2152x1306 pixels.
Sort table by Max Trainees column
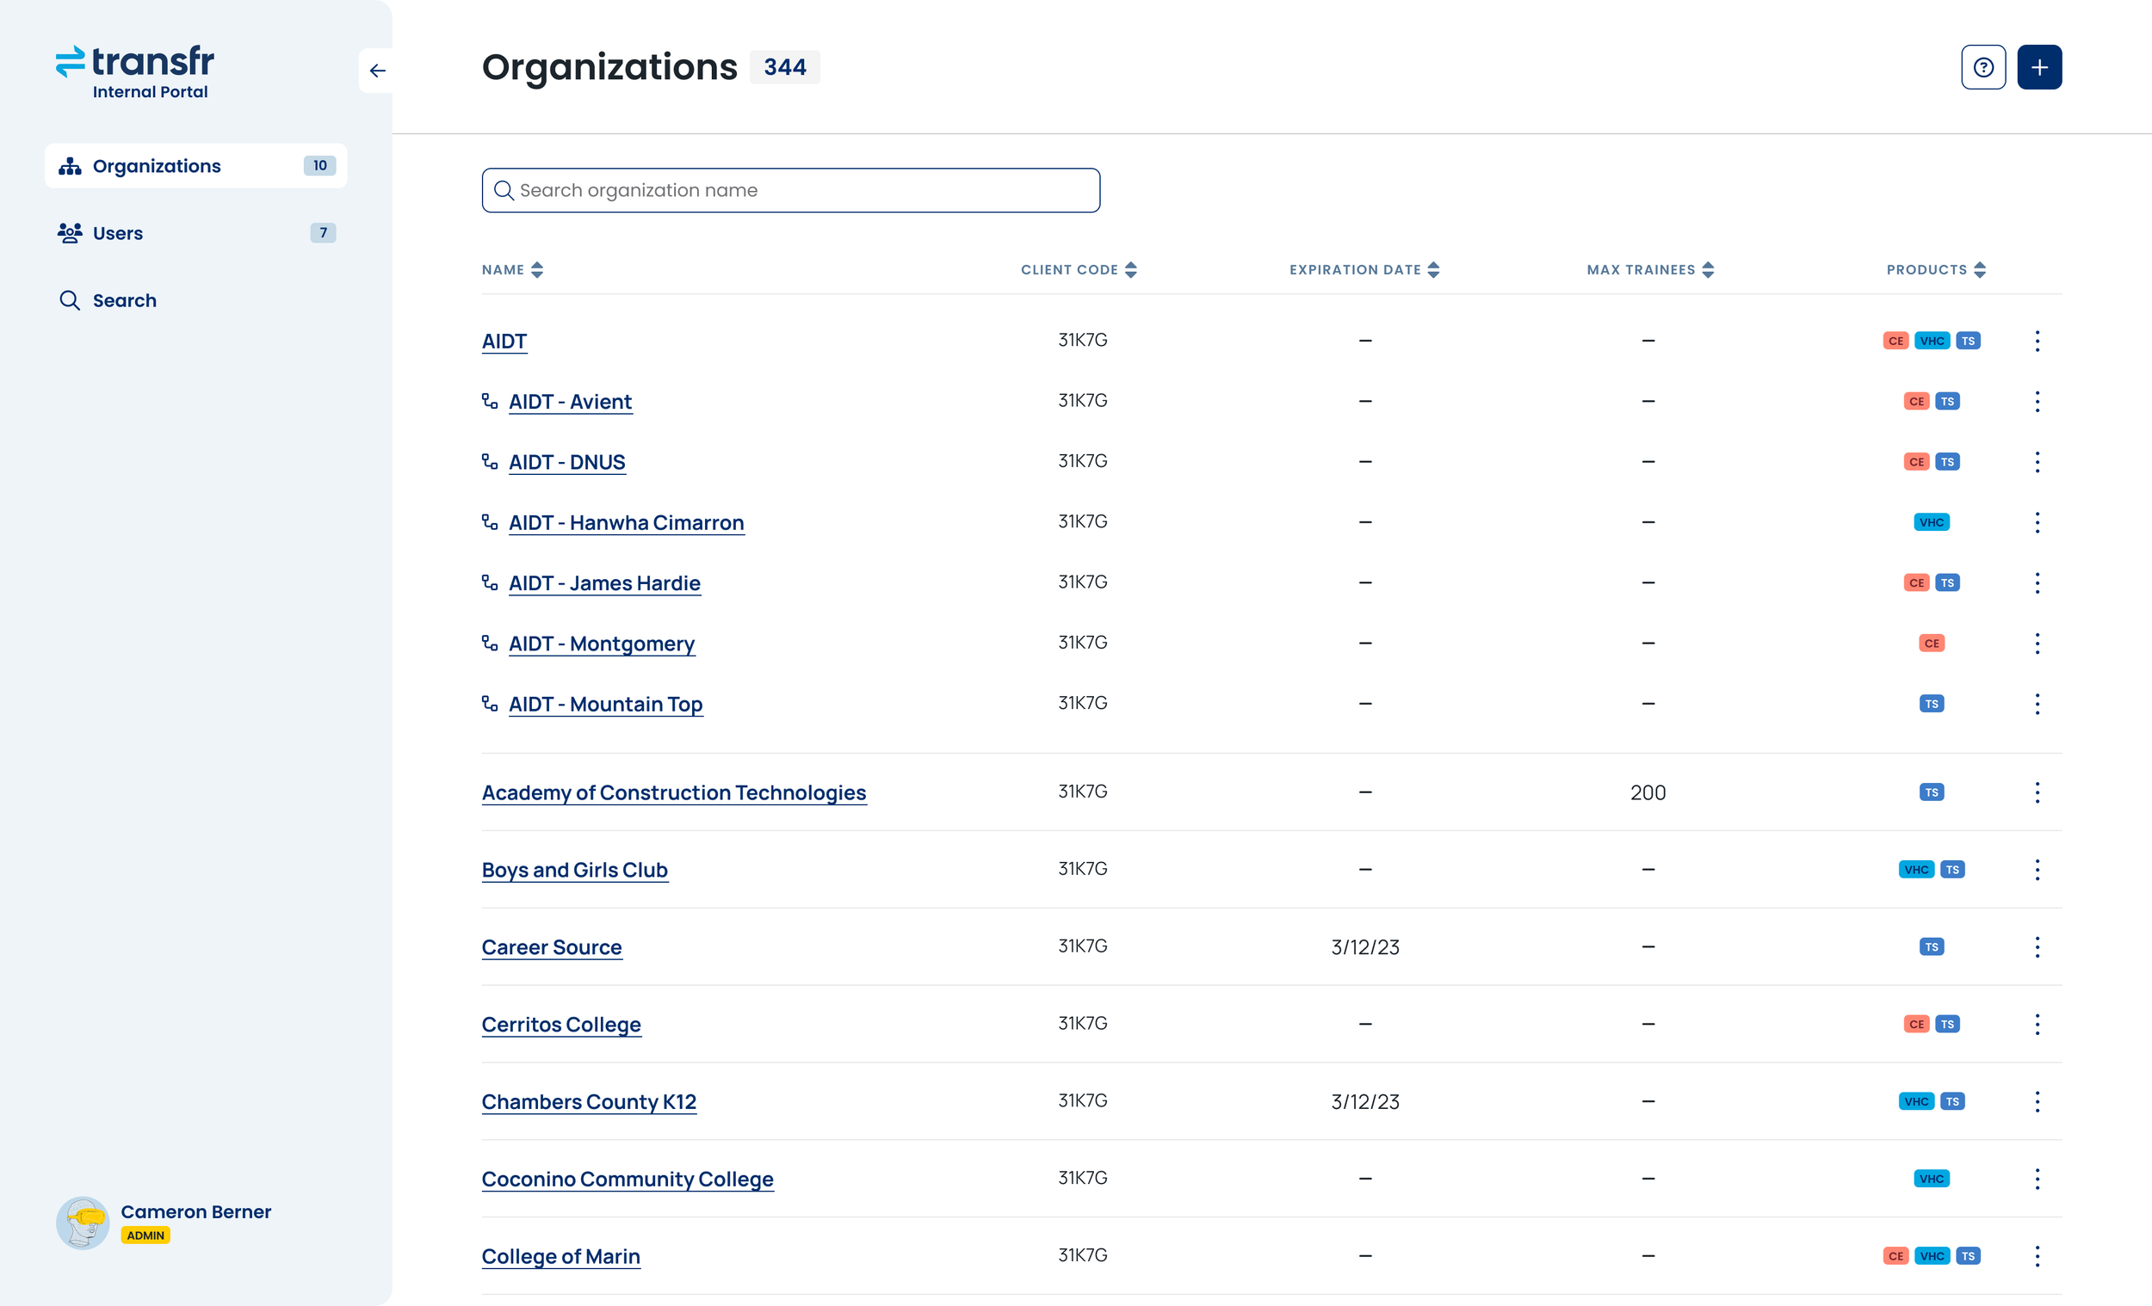1650,270
